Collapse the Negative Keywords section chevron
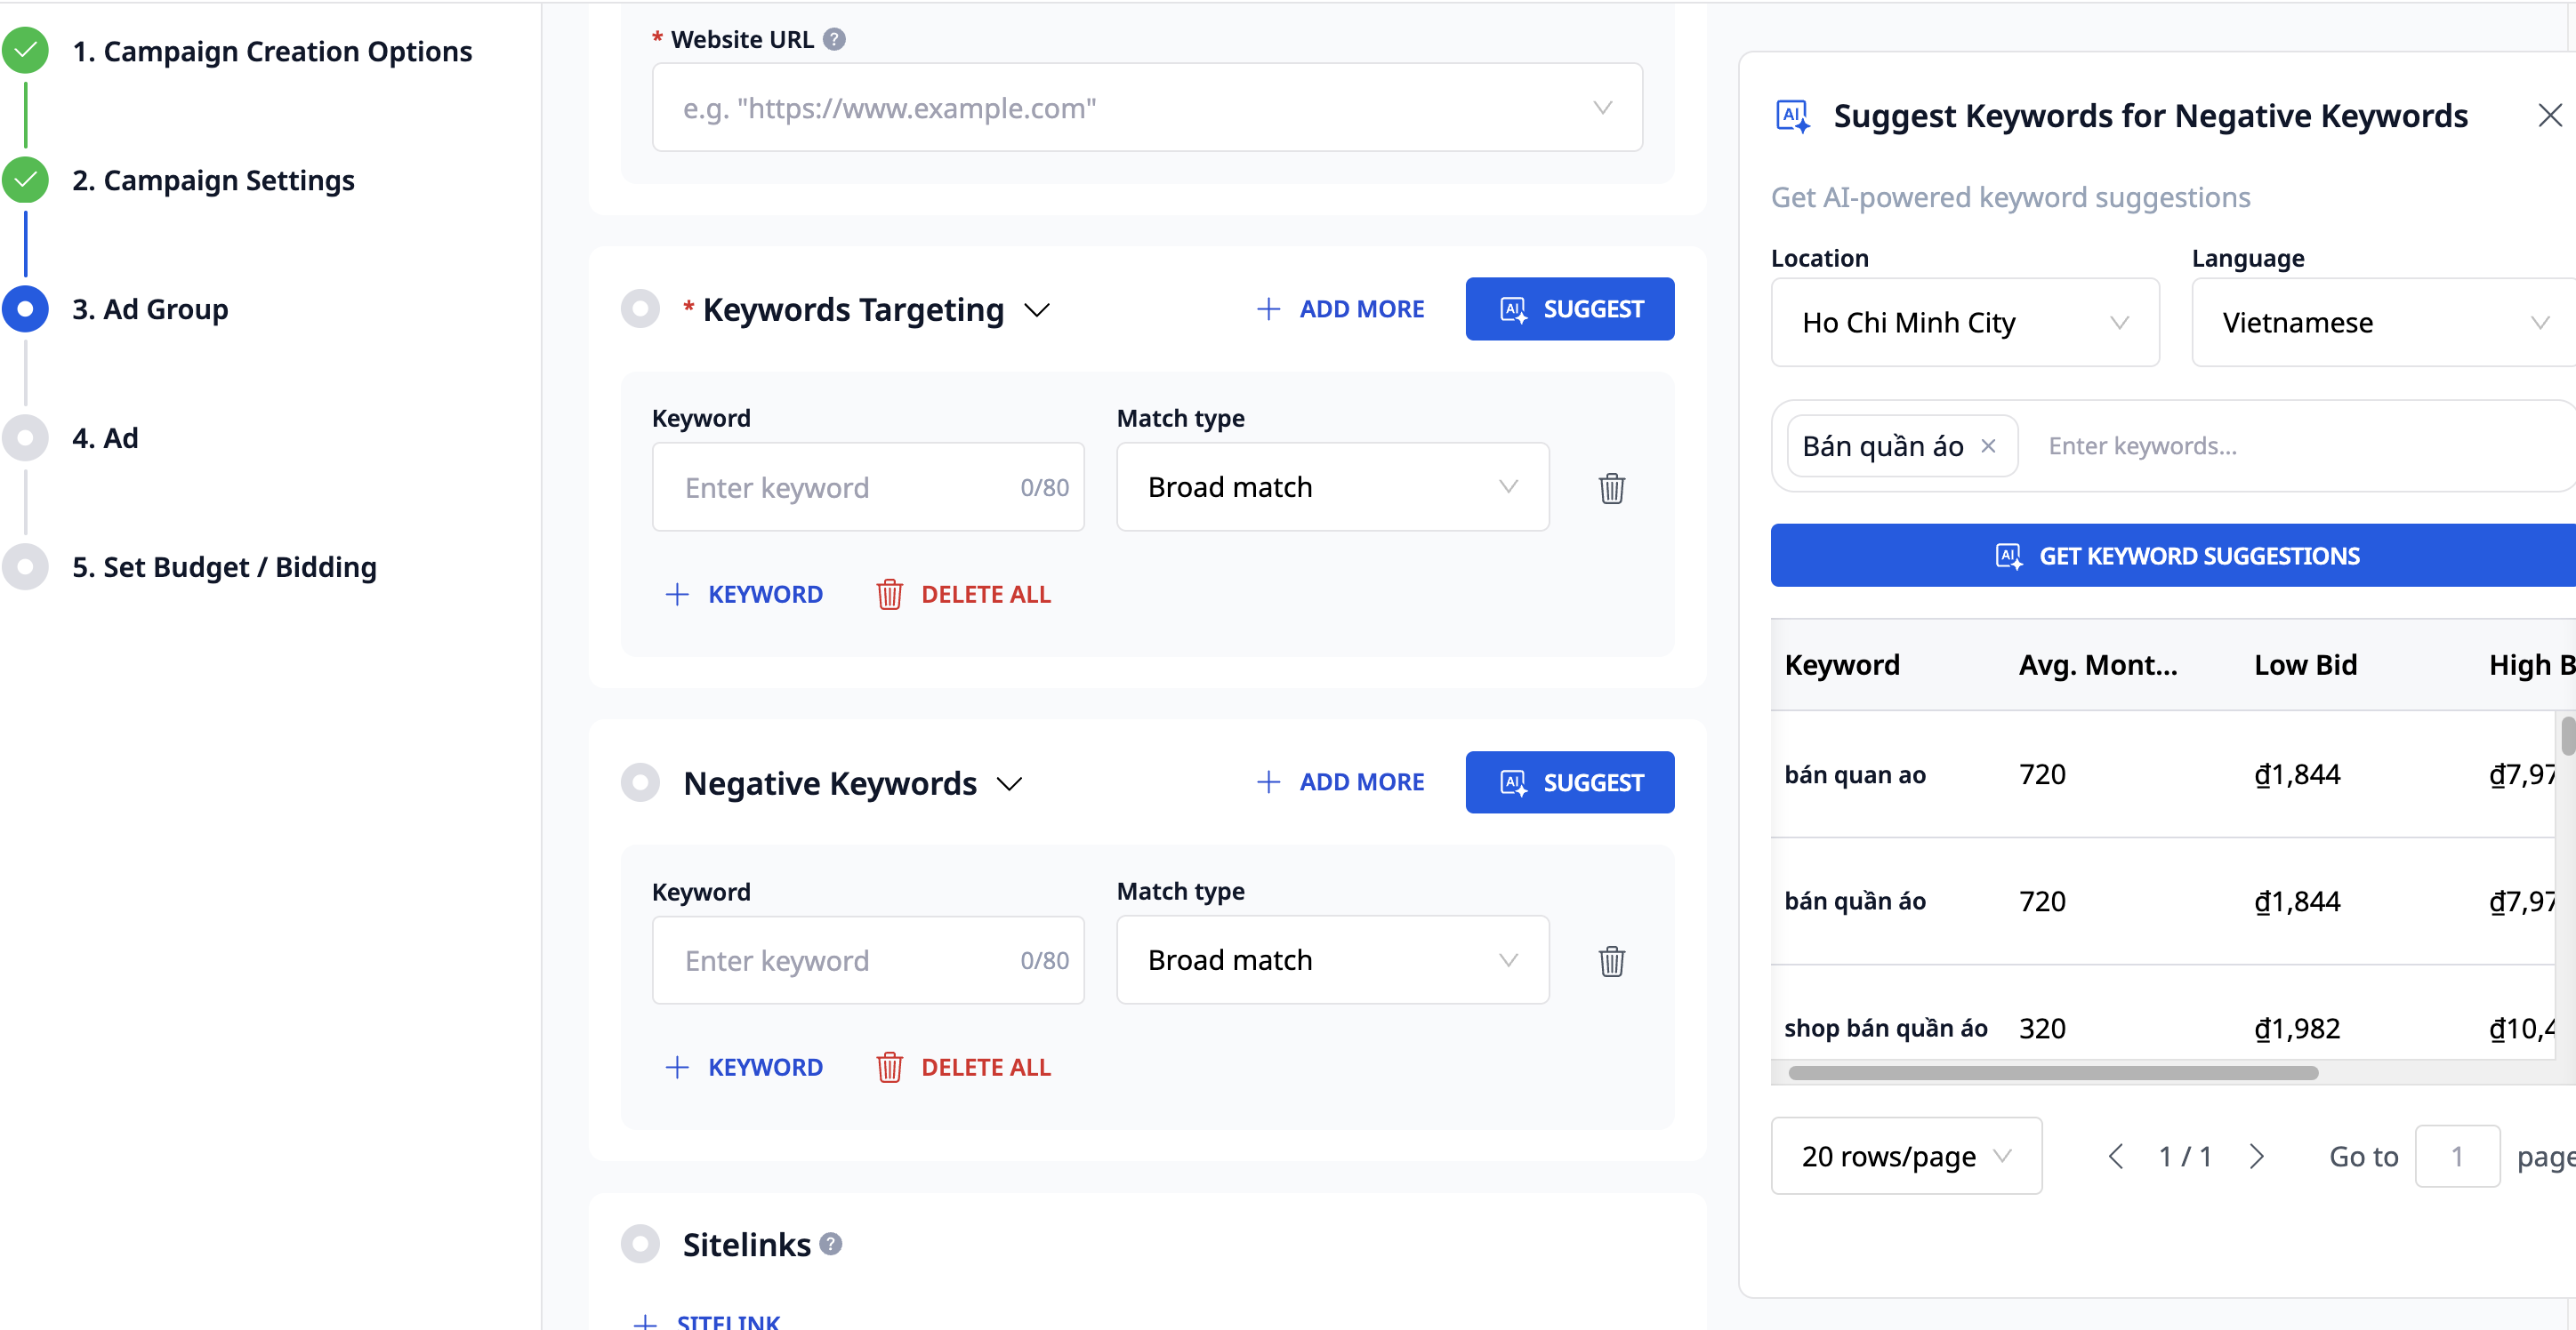 pyautogui.click(x=1010, y=784)
